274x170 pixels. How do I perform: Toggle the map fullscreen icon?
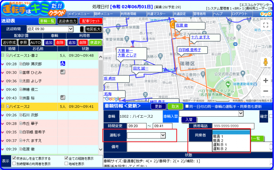pos(266,25)
